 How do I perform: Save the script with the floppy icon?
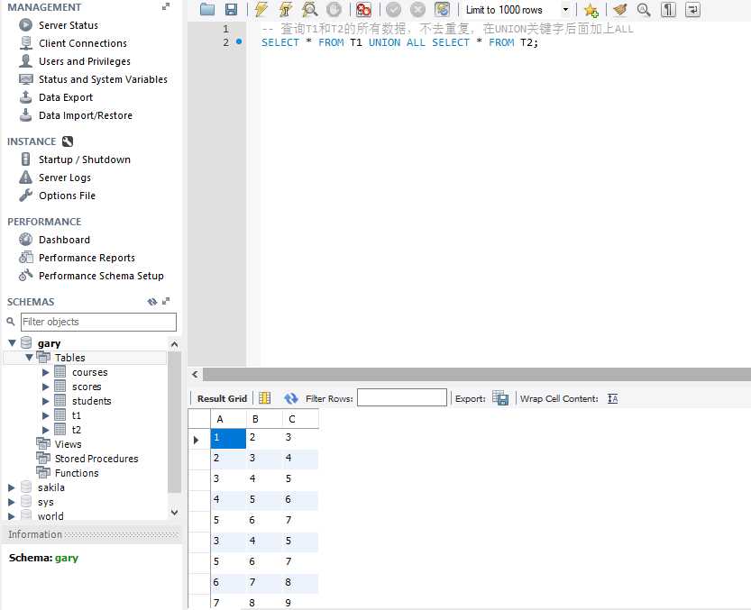tap(232, 9)
